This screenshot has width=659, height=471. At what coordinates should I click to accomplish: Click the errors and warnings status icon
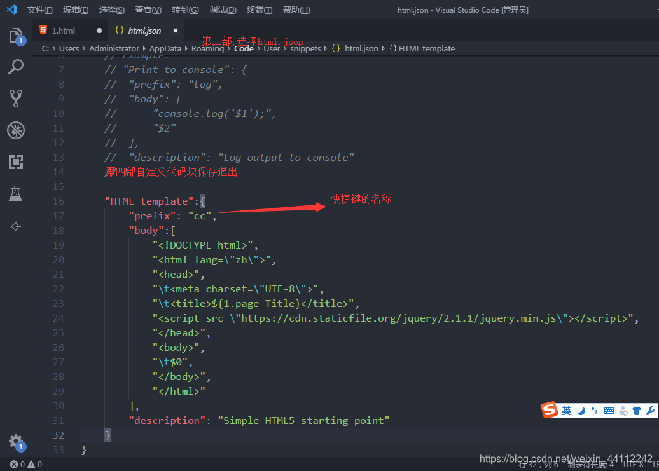(26, 464)
